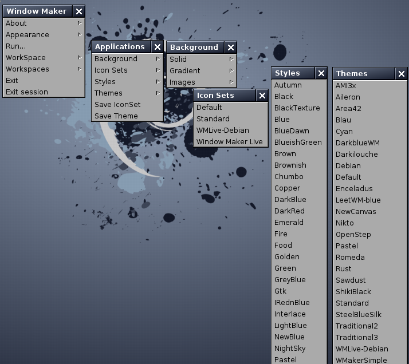
Task: Choose Window Maker Live icon set
Action: (230, 142)
